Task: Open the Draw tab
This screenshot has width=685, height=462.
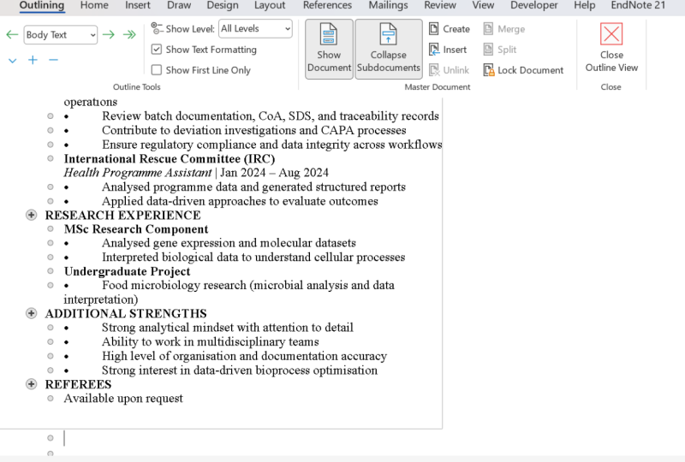Action: coord(179,5)
